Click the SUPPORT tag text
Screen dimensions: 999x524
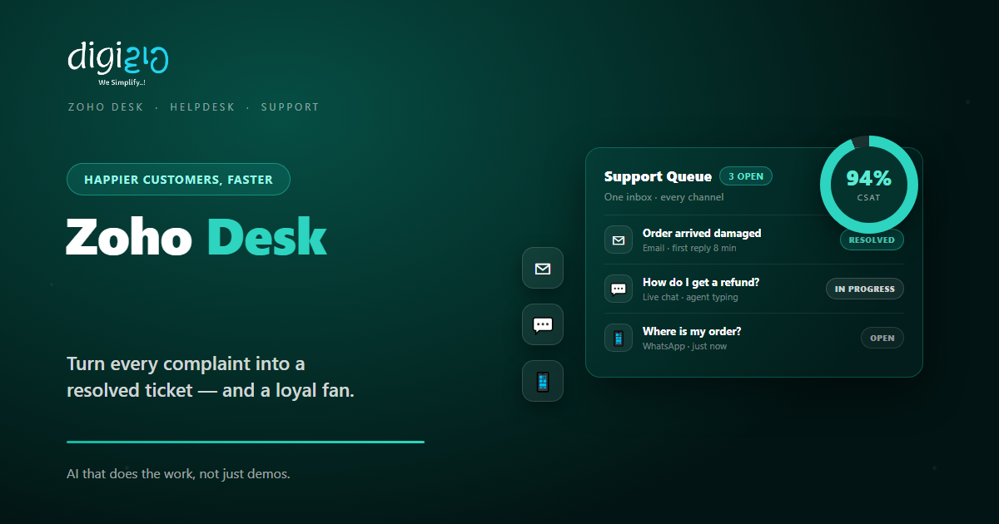tap(290, 107)
